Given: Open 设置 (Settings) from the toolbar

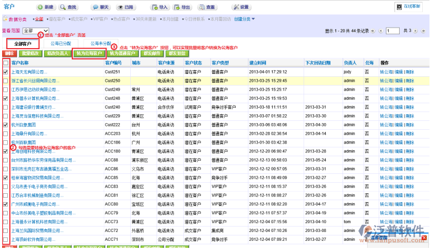Looking at the screenshot, I should [241, 7].
